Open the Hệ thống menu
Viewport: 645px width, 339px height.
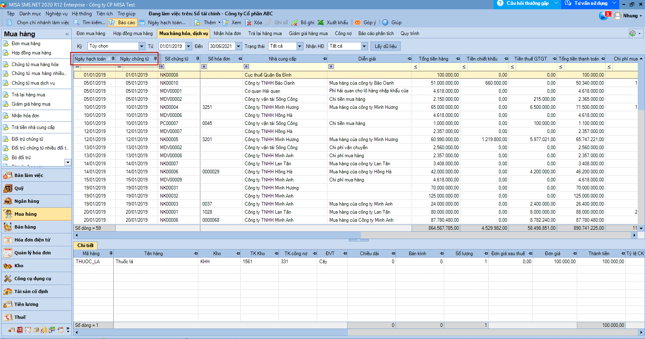click(82, 14)
